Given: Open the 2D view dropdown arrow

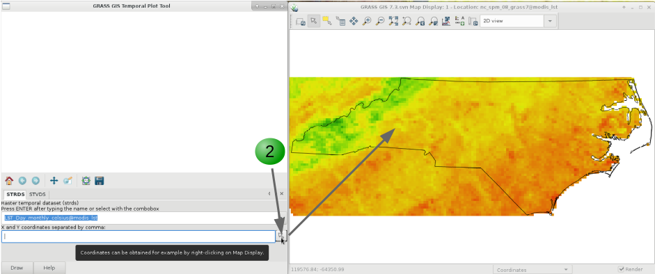Looking at the screenshot, I should pyautogui.click(x=550, y=22).
